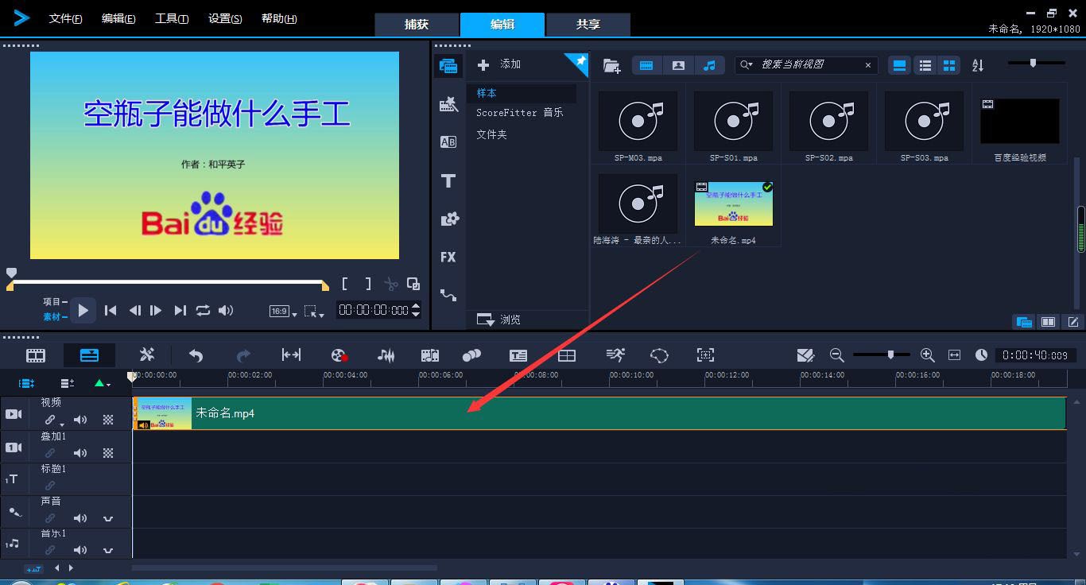This screenshot has height=585, width=1086.
Task: Toggle the hide titles library view button
Action: click(x=899, y=66)
